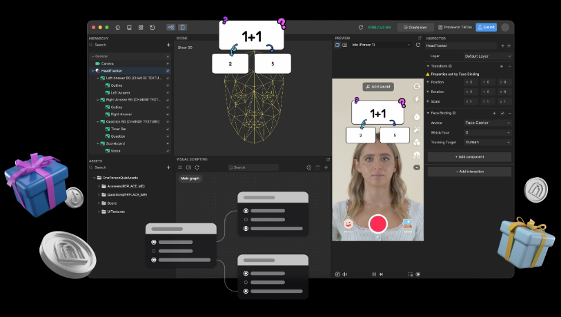Click the plus icon in Assets panel

168,167
